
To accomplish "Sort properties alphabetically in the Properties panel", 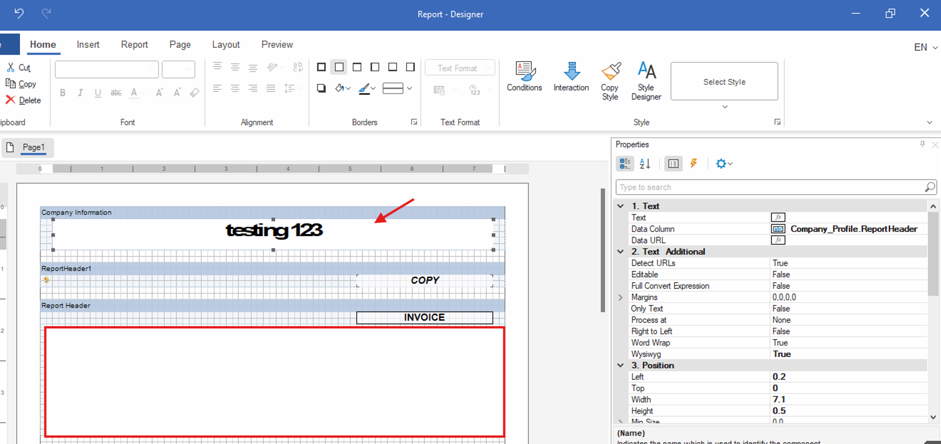I will (645, 164).
